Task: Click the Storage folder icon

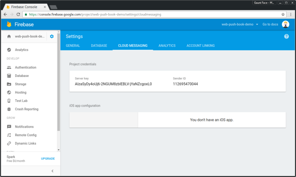Action: click(x=9, y=84)
